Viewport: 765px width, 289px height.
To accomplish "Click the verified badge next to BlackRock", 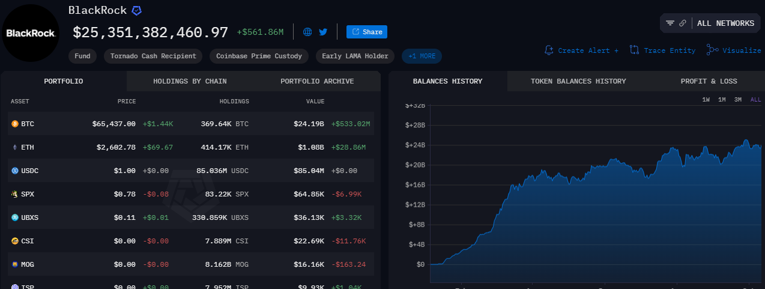I will [x=137, y=10].
